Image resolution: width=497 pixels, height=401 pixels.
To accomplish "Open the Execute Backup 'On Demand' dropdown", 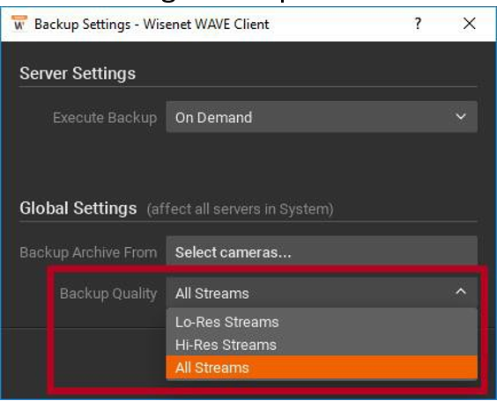I will (322, 117).
